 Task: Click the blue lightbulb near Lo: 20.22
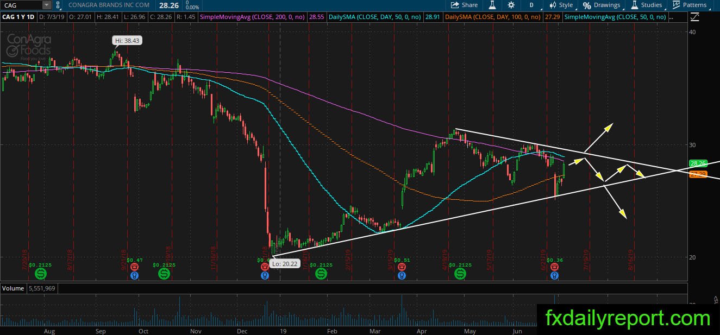click(265, 276)
